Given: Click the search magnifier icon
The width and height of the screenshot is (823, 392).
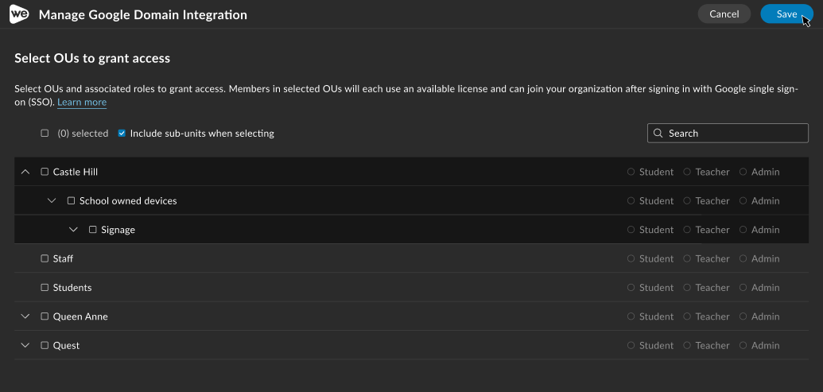Looking at the screenshot, I should (x=658, y=134).
